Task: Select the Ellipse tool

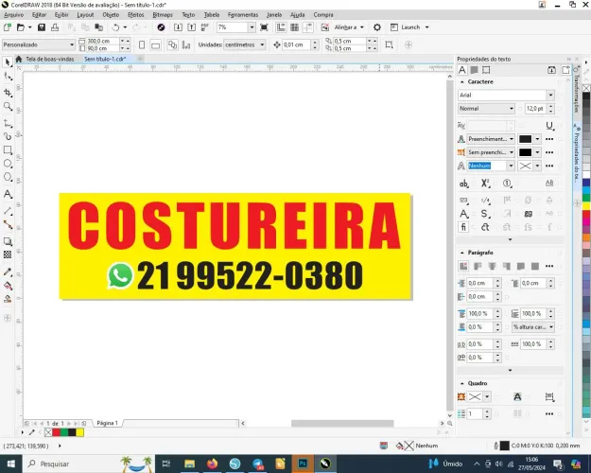Action: 8,164
